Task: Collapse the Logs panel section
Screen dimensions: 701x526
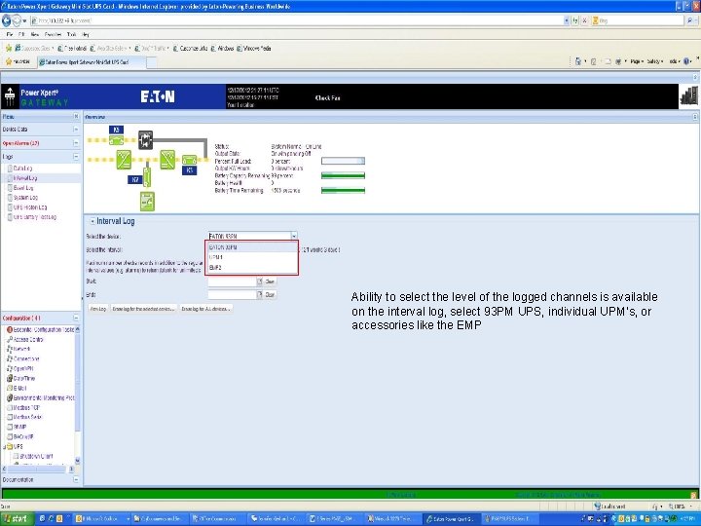Action: (76, 157)
